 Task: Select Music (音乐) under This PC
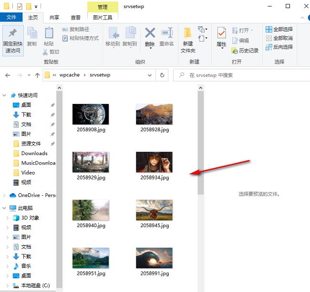[26, 266]
